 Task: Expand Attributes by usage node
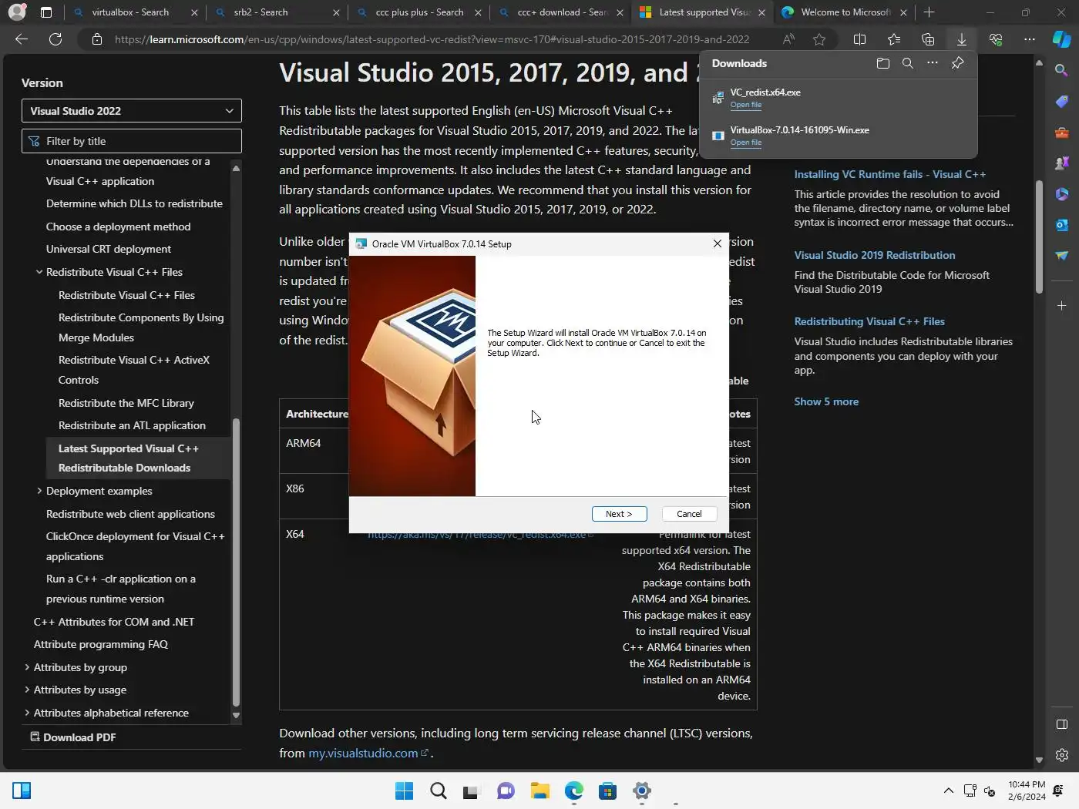point(27,690)
